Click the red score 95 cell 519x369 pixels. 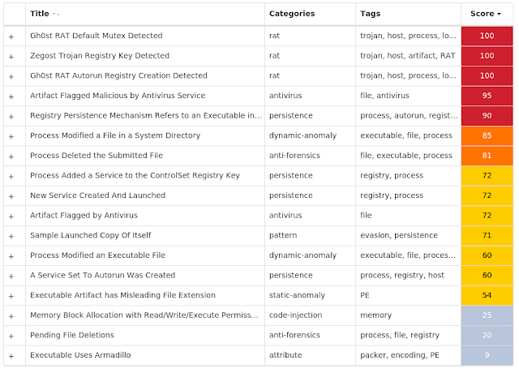click(x=487, y=96)
